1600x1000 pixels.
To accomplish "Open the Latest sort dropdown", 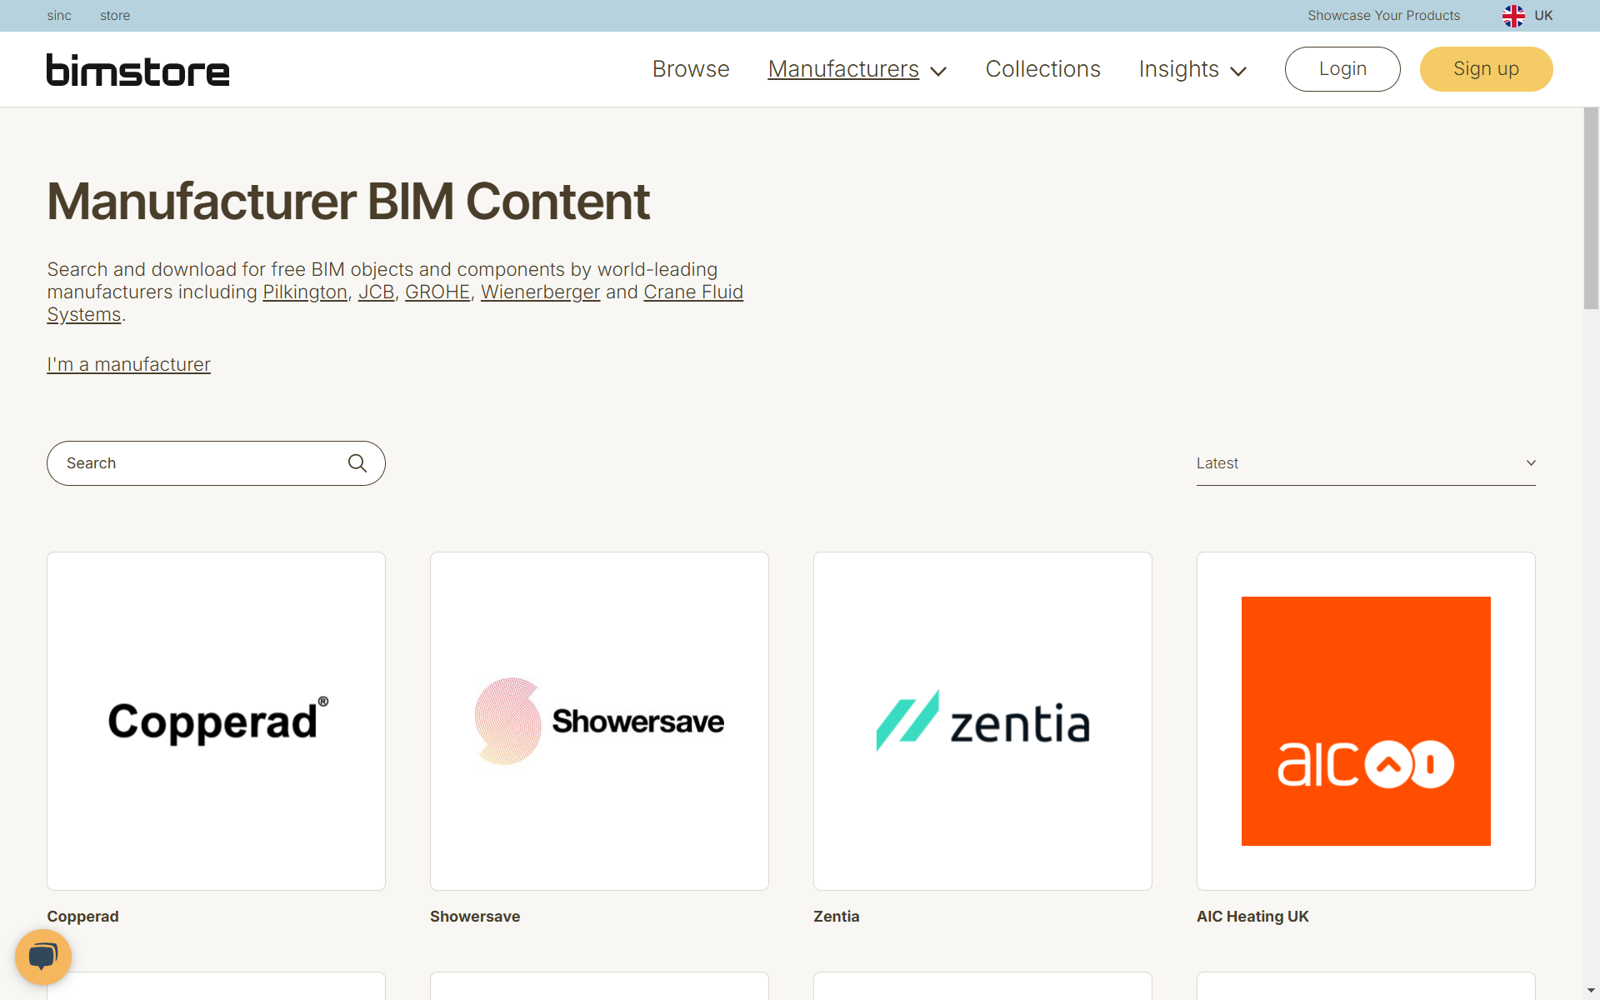I will (x=1366, y=463).
